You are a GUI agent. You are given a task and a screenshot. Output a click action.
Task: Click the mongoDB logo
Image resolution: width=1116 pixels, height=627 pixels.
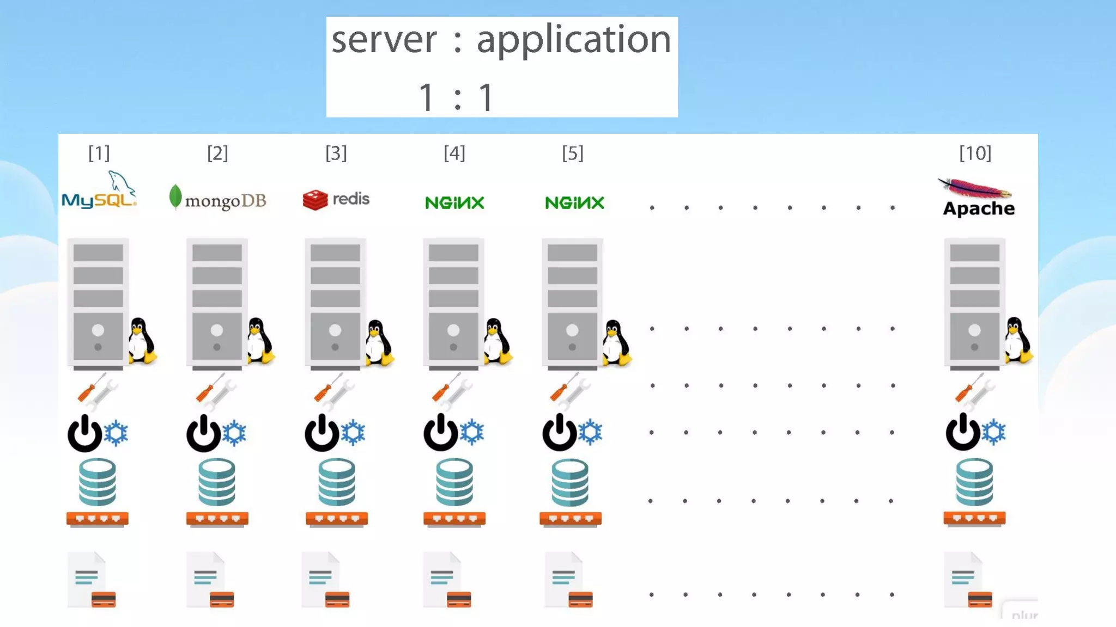(x=218, y=199)
